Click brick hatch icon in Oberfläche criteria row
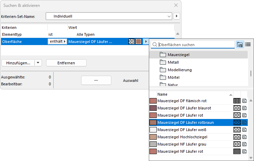Viewport: 254px width, 161px height. [x=132, y=42]
